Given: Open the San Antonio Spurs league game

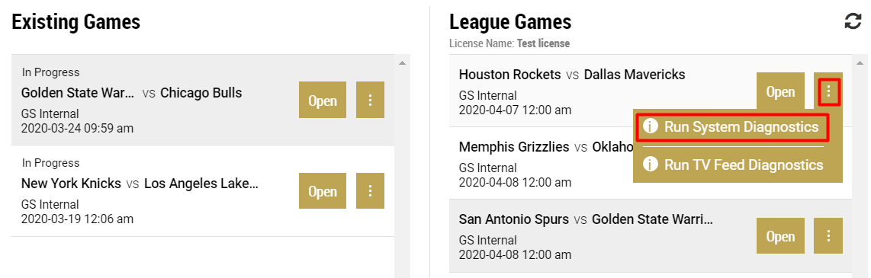Looking at the screenshot, I should click(780, 236).
